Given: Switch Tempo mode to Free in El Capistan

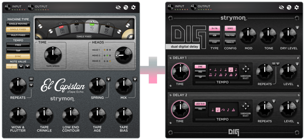Looking at the screenshot, I should coord(18,45).
